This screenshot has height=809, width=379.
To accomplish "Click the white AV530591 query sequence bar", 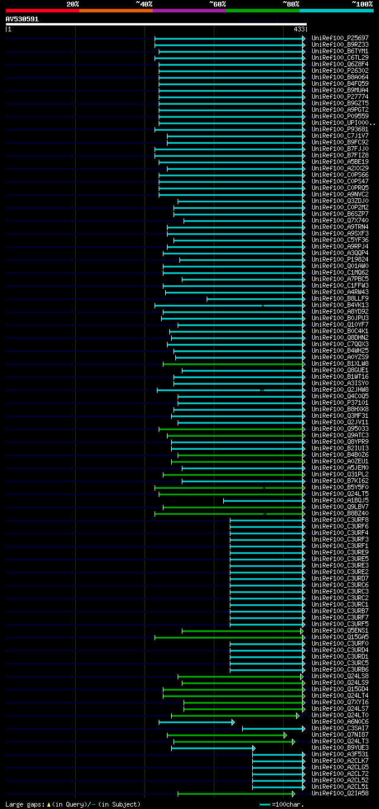I will tap(156, 24).
